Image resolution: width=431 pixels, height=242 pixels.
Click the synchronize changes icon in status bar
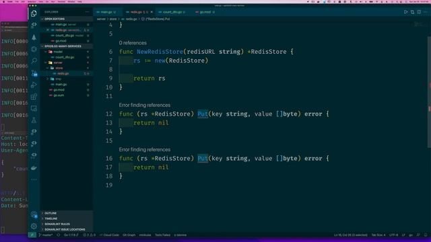[59, 235]
